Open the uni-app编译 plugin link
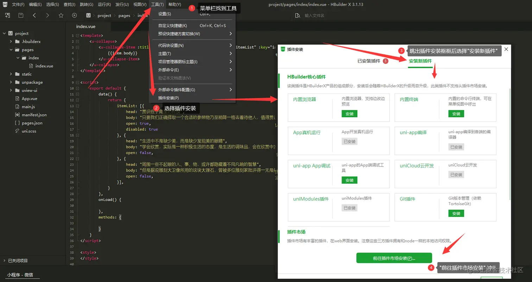532x282 pixels. click(x=413, y=133)
